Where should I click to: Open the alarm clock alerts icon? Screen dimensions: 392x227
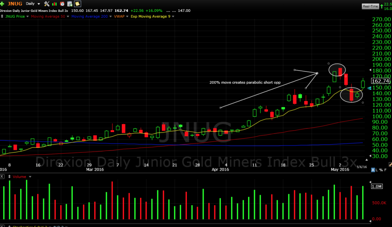point(62,4)
